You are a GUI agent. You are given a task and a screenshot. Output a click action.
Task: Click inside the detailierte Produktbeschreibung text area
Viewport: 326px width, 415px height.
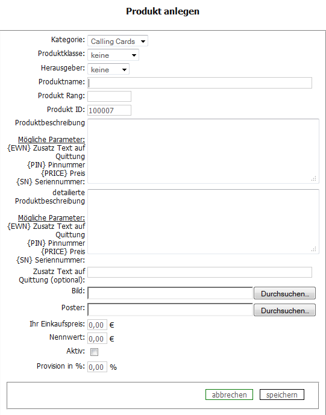coord(203,222)
